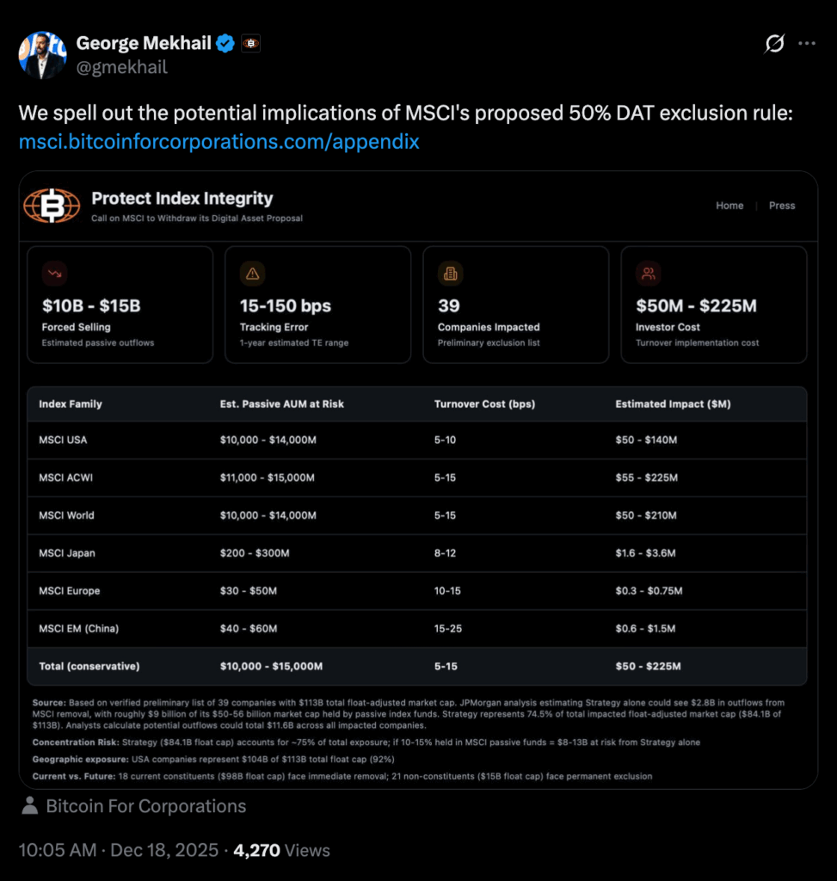Click the affiliation badge beside verified checkmark
837x881 pixels.
coord(250,43)
